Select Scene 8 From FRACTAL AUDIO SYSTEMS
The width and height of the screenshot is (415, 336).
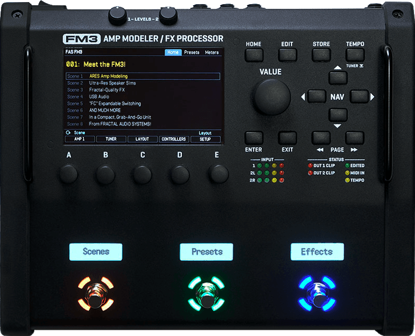(143, 124)
